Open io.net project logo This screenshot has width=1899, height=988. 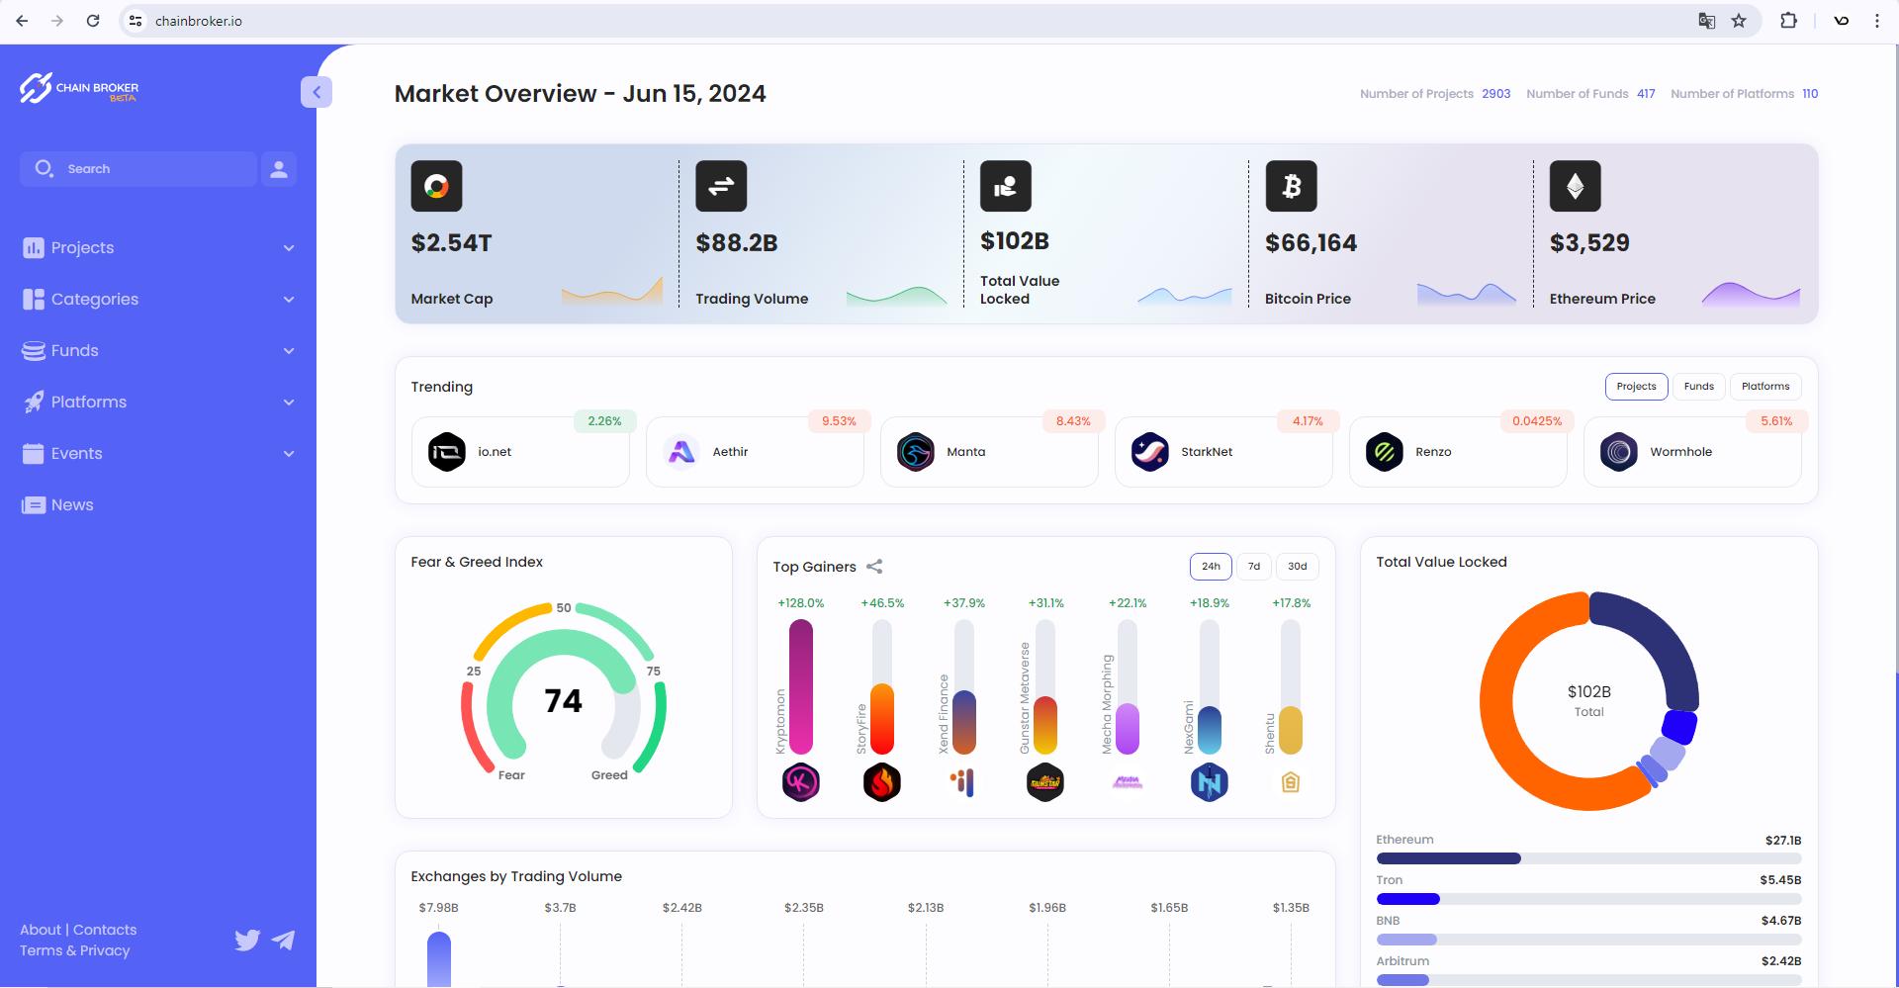[x=447, y=452]
